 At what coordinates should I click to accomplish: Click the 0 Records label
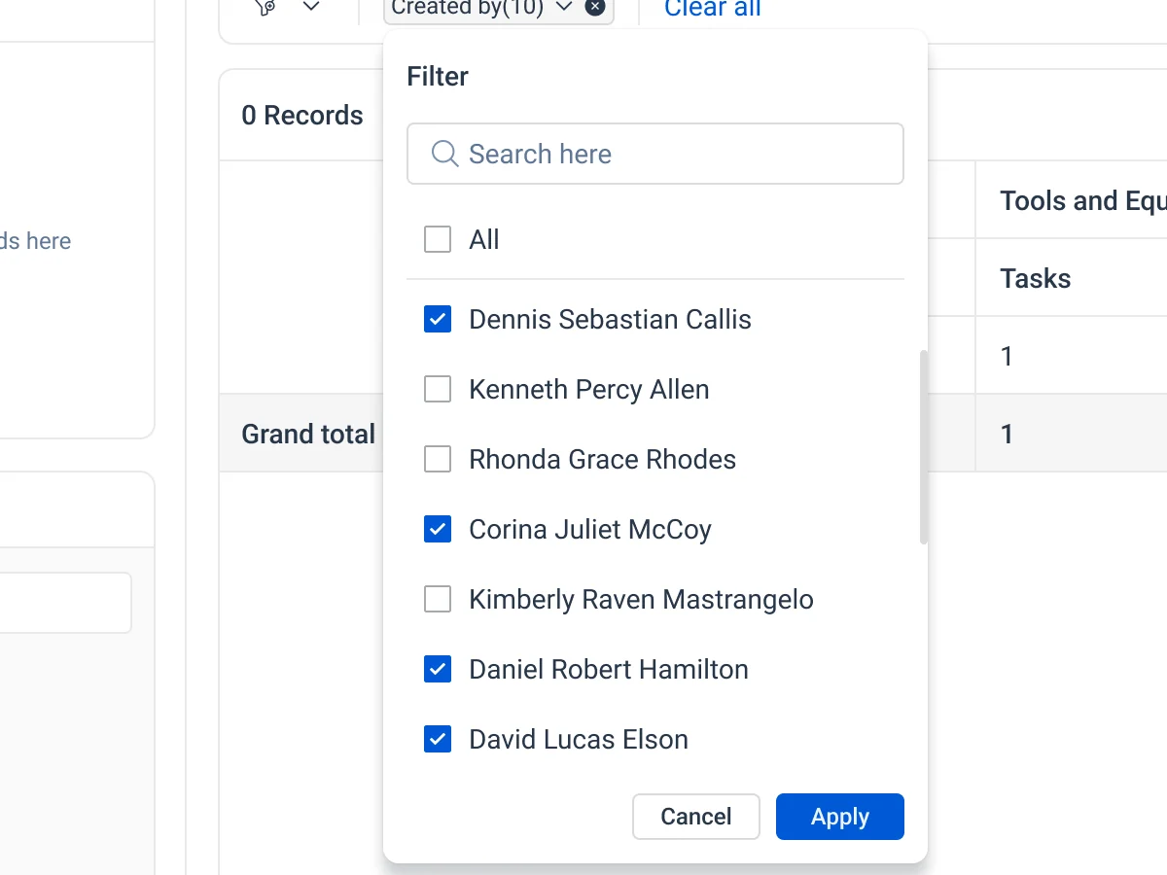pos(302,115)
